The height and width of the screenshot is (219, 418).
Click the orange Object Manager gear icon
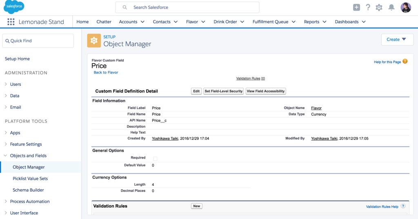pos(94,40)
